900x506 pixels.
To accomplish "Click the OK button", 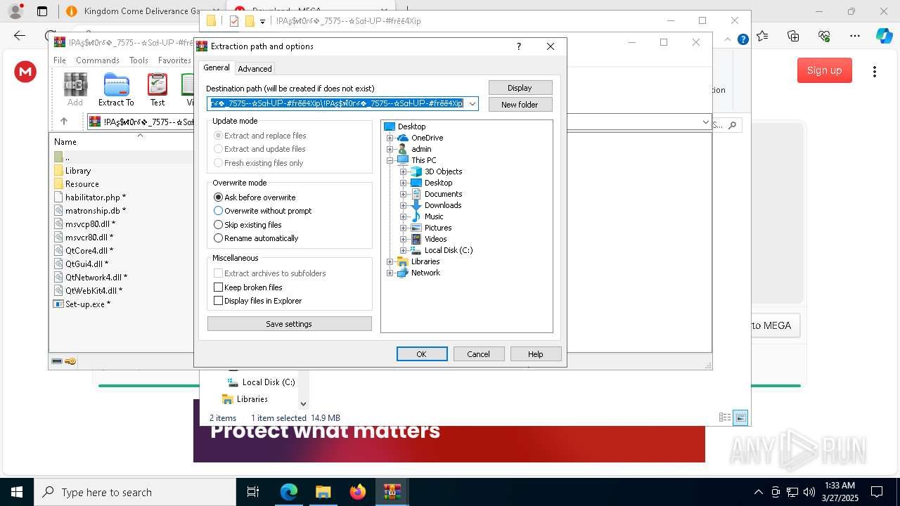I will click(x=422, y=354).
